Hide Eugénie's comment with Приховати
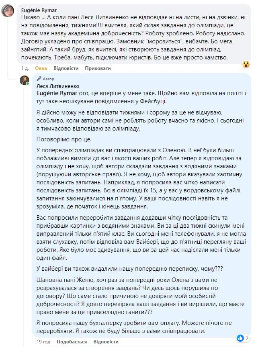 (98, 68)
